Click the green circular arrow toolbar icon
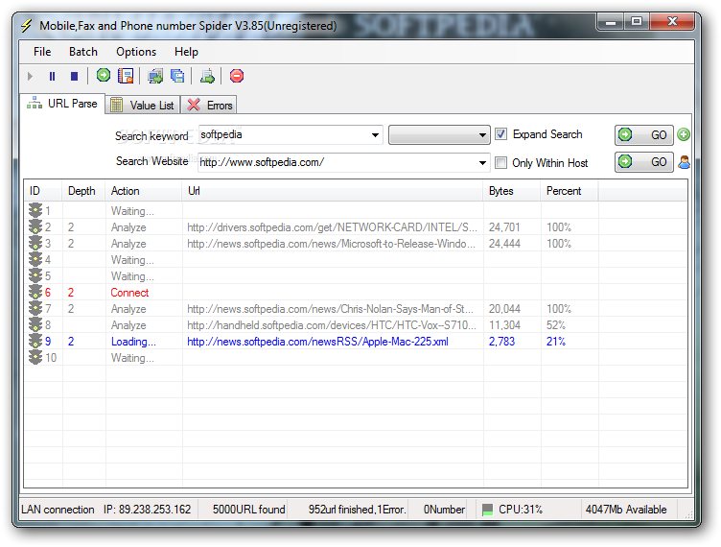 [104, 76]
